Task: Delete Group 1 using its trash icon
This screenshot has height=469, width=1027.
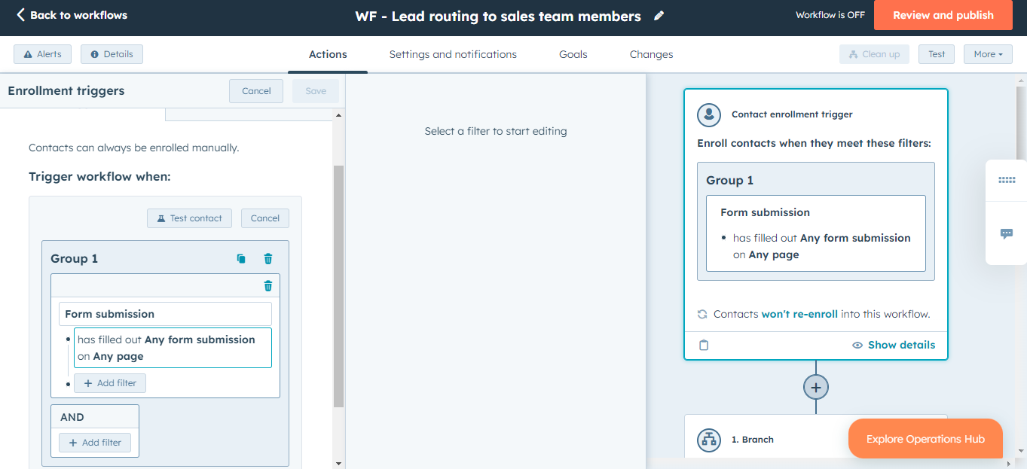Action: pyautogui.click(x=267, y=258)
